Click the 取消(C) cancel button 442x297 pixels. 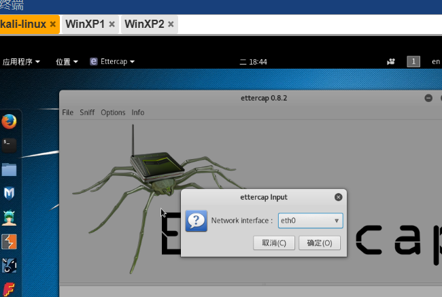point(274,243)
